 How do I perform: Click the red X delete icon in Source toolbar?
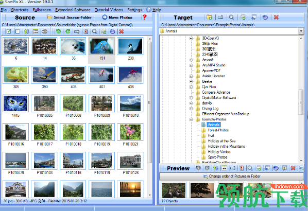pos(122,31)
